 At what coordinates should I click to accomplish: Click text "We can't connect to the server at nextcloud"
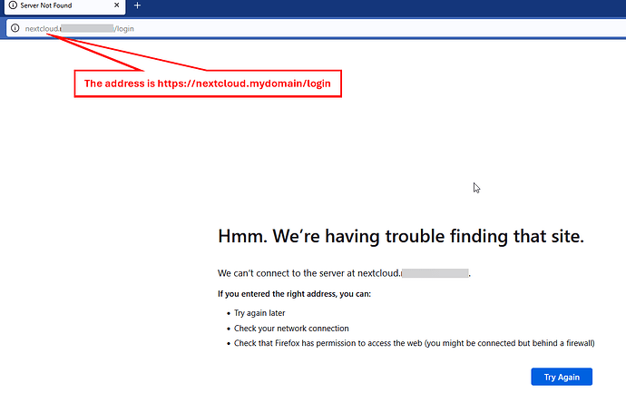point(308,273)
